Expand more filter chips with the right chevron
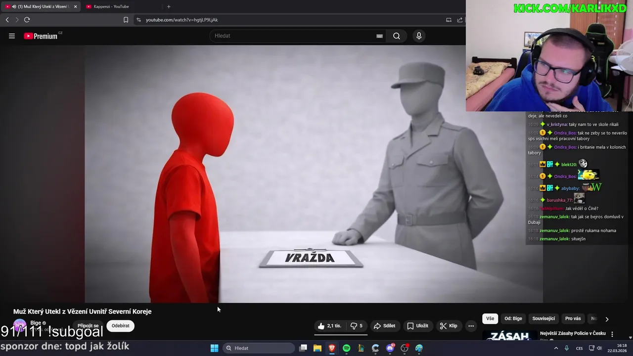The height and width of the screenshot is (356, 633). 607,319
